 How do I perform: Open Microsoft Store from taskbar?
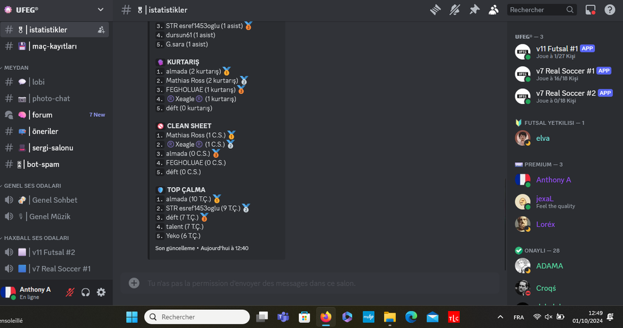pyautogui.click(x=304, y=317)
